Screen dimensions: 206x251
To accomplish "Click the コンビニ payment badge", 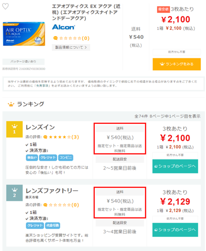I will 65,158.
